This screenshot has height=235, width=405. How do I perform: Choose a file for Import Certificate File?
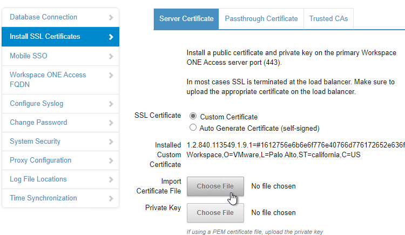(x=215, y=186)
